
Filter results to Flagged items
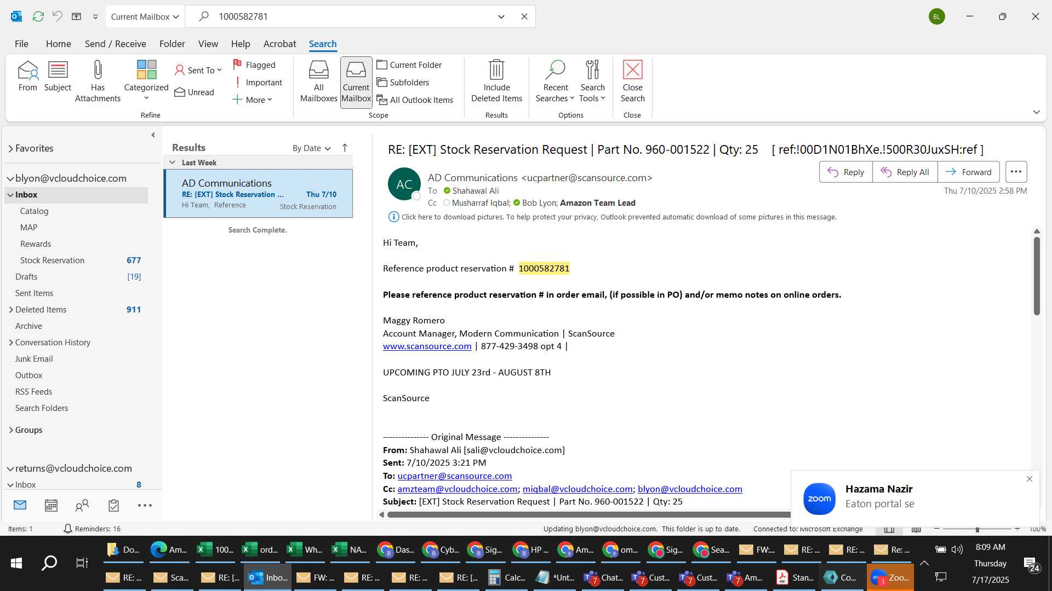254,65
